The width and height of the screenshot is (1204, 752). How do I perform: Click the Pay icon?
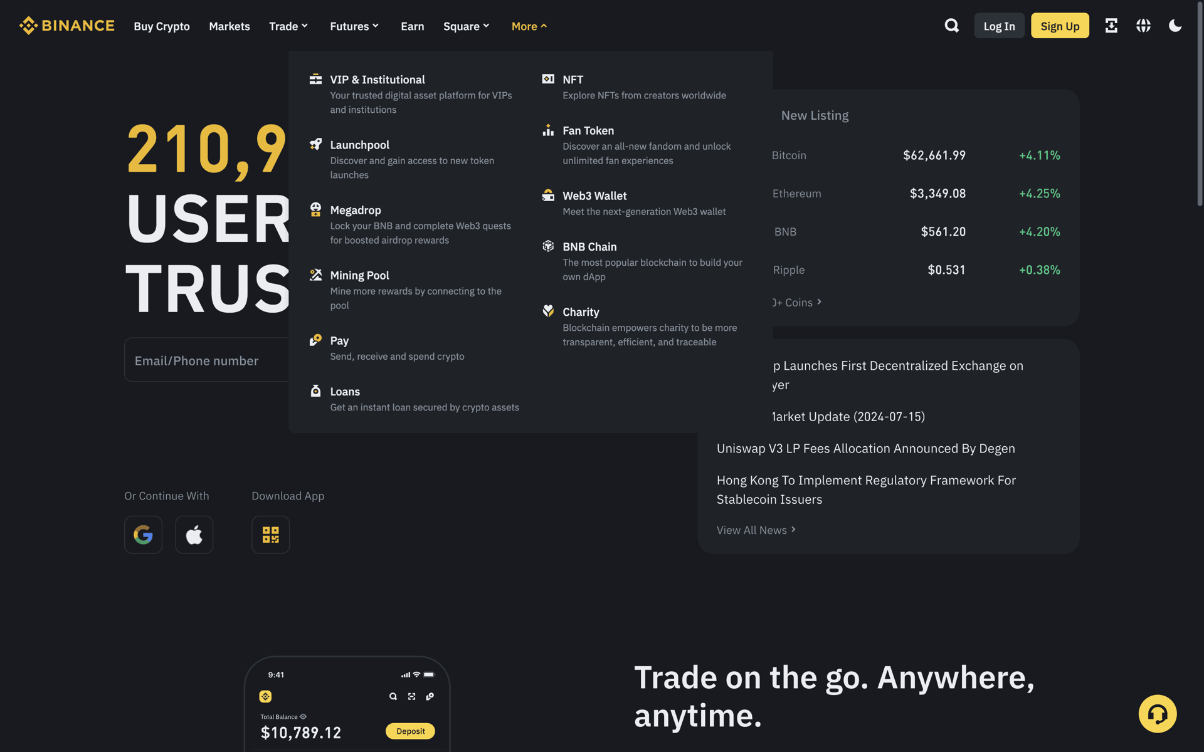click(315, 340)
